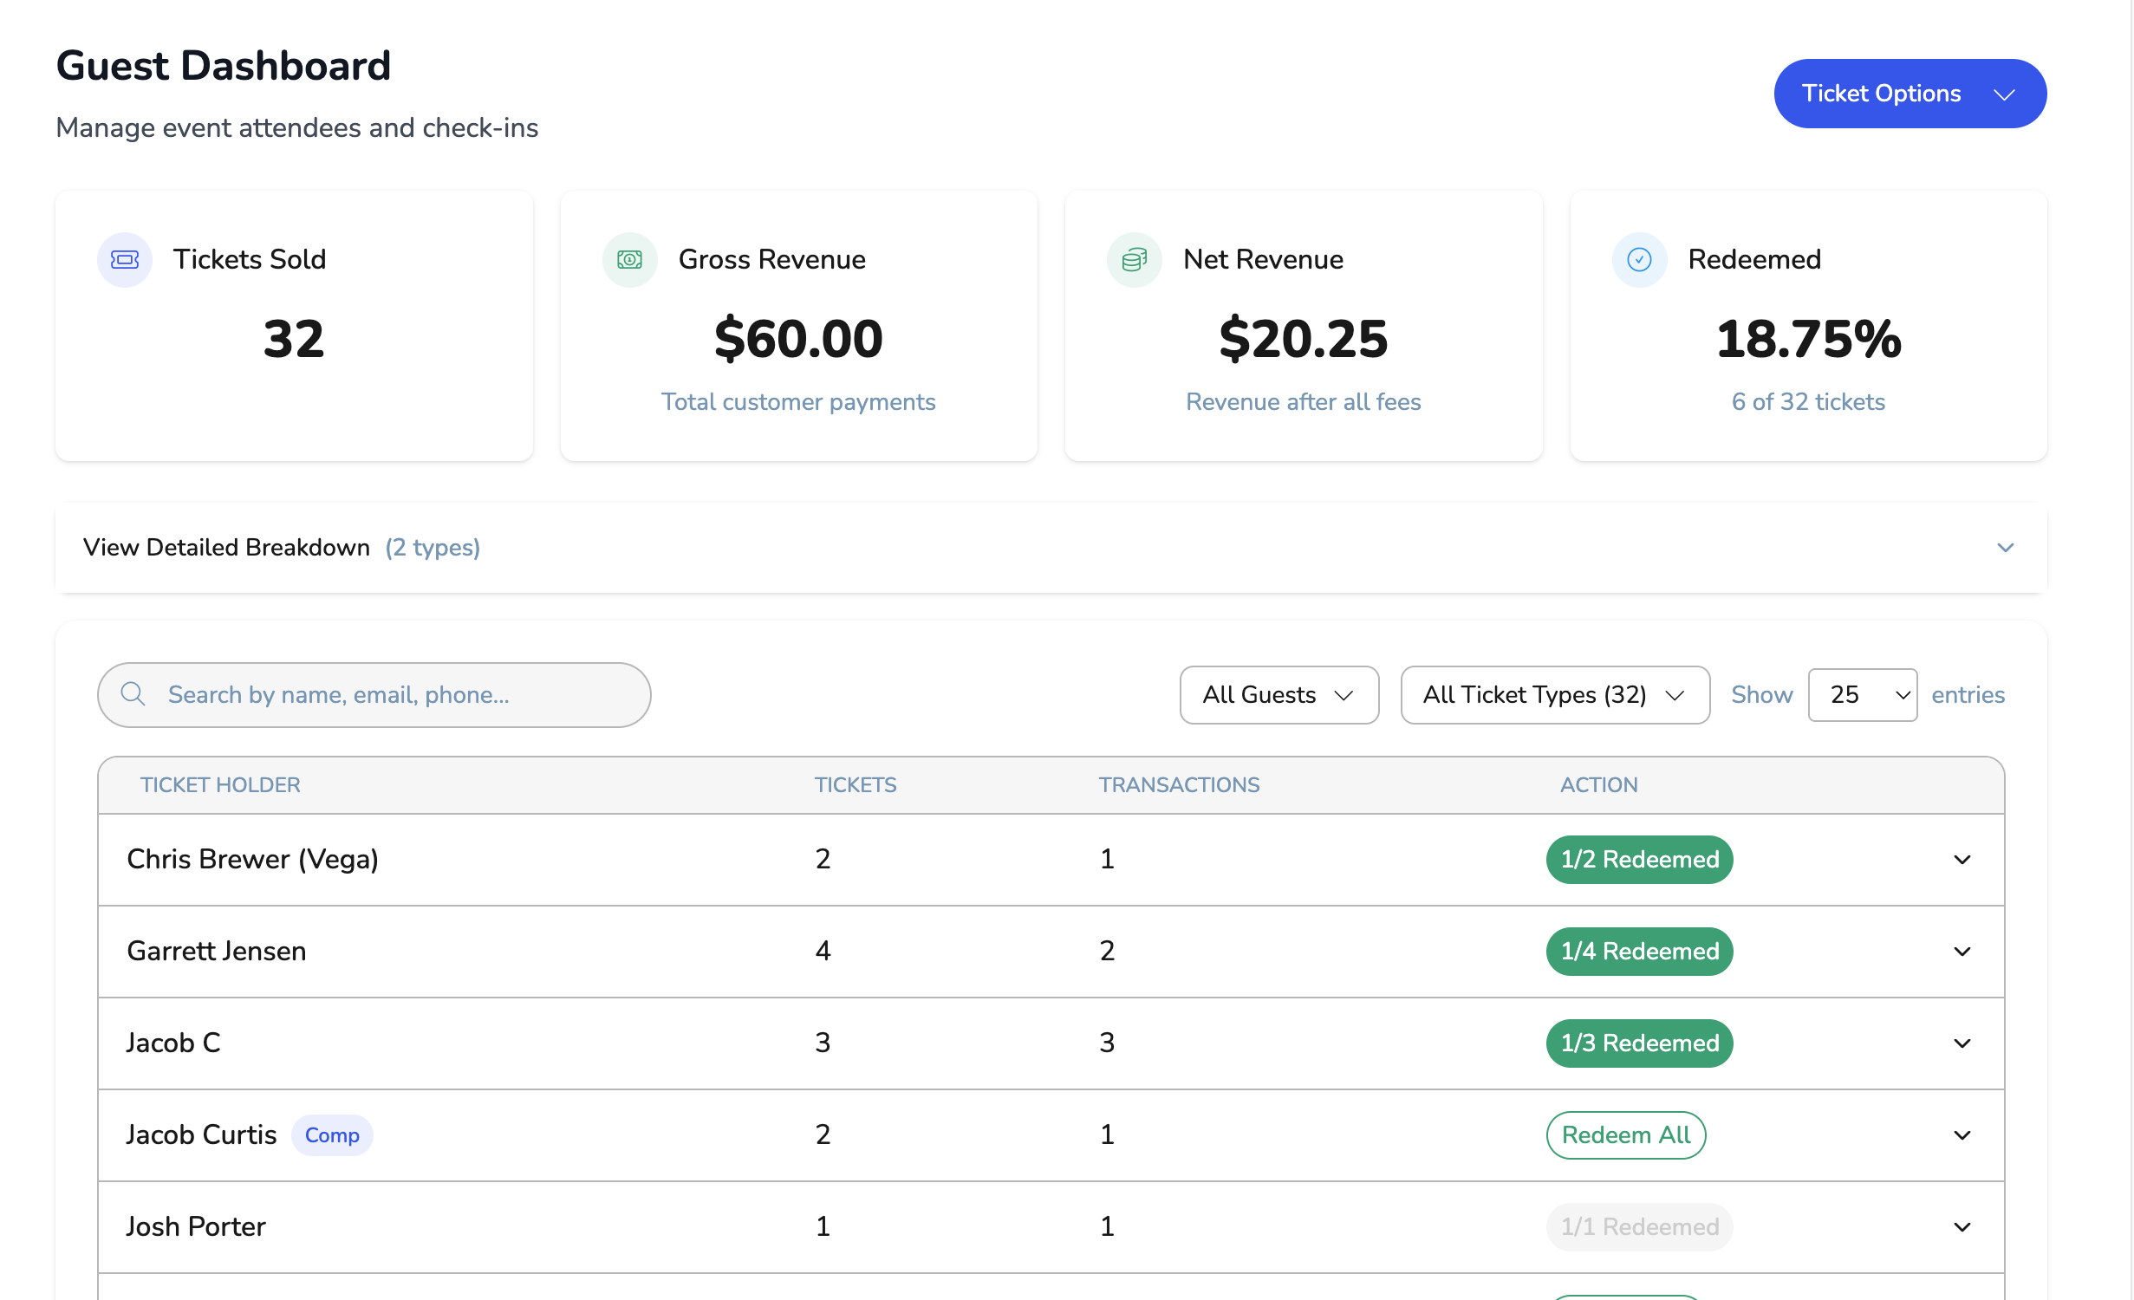Image resolution: width=2134 pixels, height=1300 pixels.
Task: Click the Gross Revenue cash icon
Action: [629, 259]
